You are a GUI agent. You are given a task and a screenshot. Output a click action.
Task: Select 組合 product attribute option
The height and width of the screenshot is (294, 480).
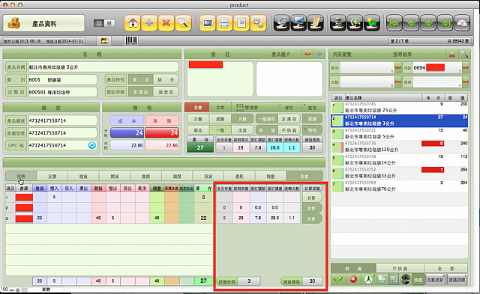point(166,80)
